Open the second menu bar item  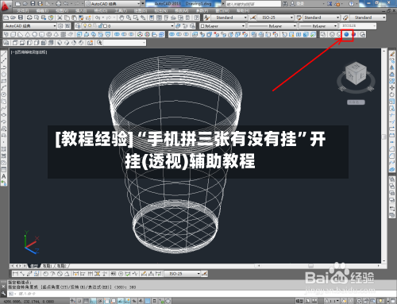[x=42, y=11]
